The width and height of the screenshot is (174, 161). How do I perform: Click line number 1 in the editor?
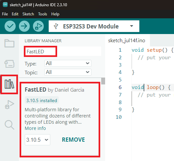click(x=120, y=50)
